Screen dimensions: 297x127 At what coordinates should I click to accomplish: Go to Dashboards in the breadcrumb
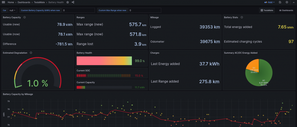click(24, 2)
